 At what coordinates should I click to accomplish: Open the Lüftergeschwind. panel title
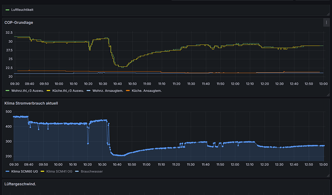[20, 184]
